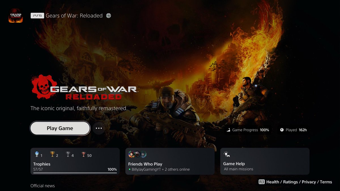Click the trophy progress bar

point(75,173)
